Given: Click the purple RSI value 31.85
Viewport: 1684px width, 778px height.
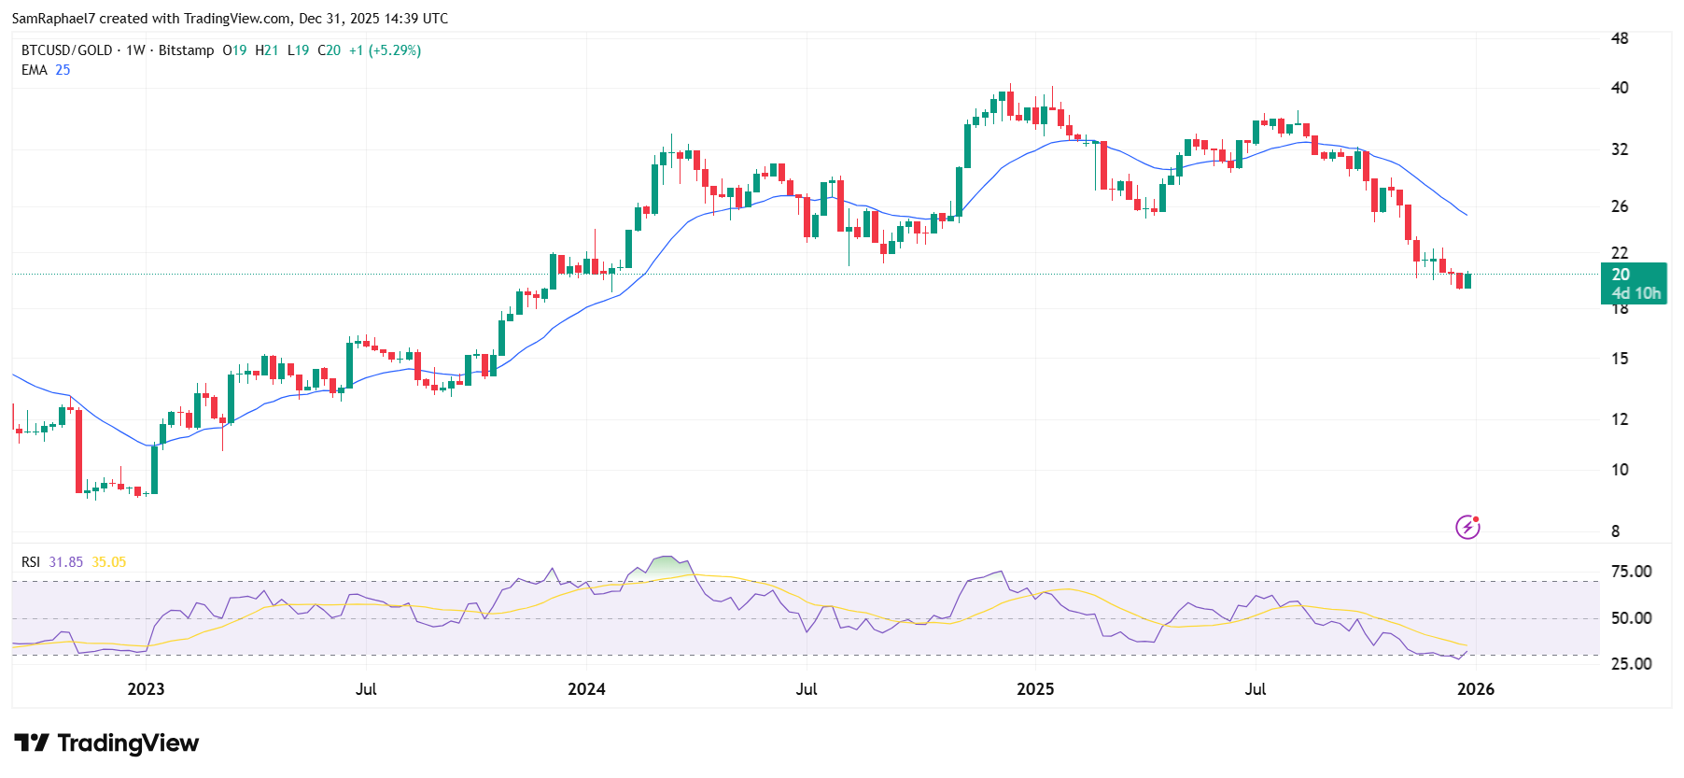Looking at the screenshot, I should click(x=65, y=562).
